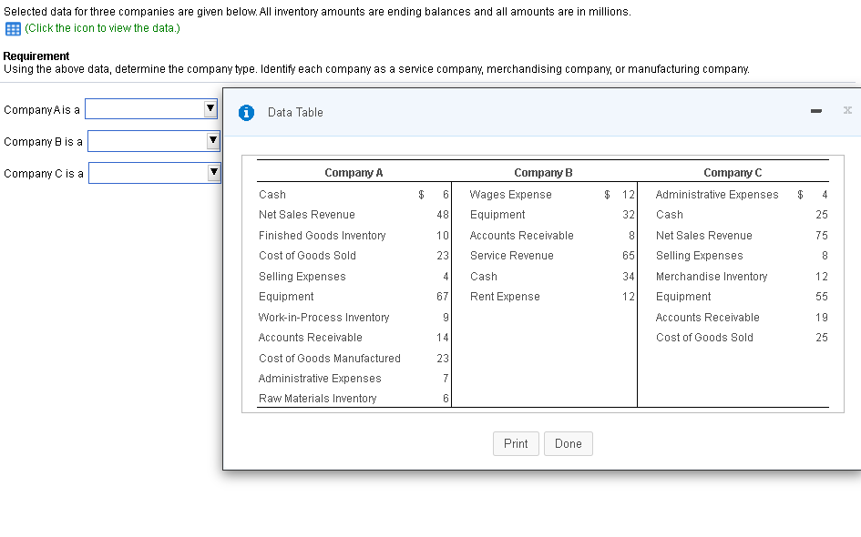Screen dimensions: 861x537
Task: Click Cost of Goods Manufactured row
Action: (354, 359)
